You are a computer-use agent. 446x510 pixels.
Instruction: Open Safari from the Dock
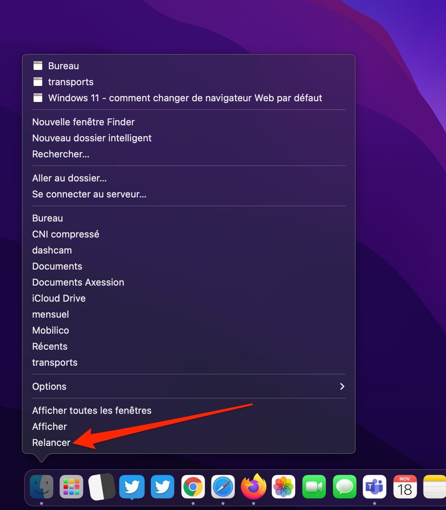point(223,487)
